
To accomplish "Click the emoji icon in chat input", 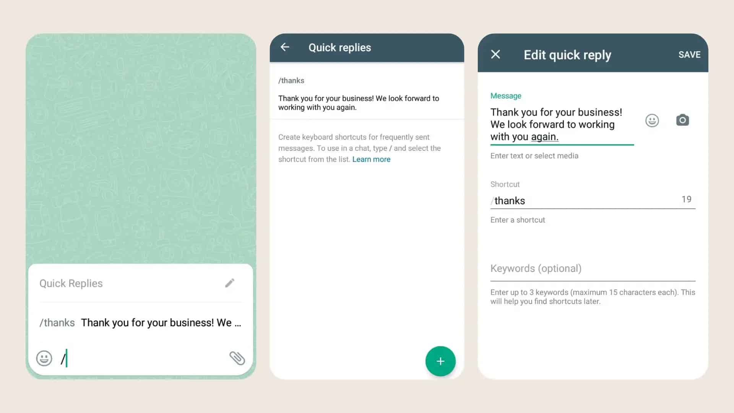I will [44, 358].
